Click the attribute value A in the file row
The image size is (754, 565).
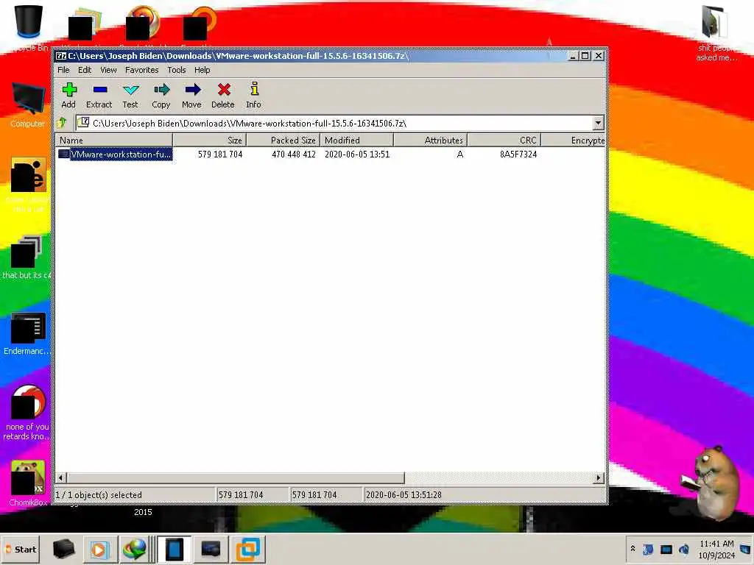(460, 154)
